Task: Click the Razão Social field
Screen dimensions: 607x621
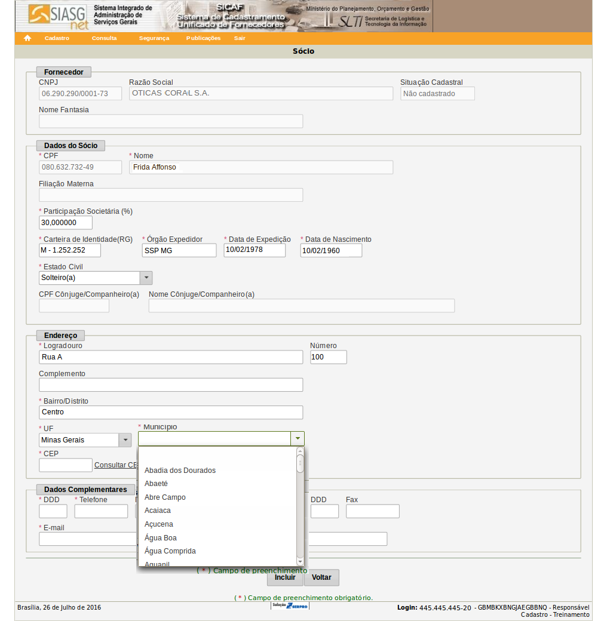Action: pos(261,94)
